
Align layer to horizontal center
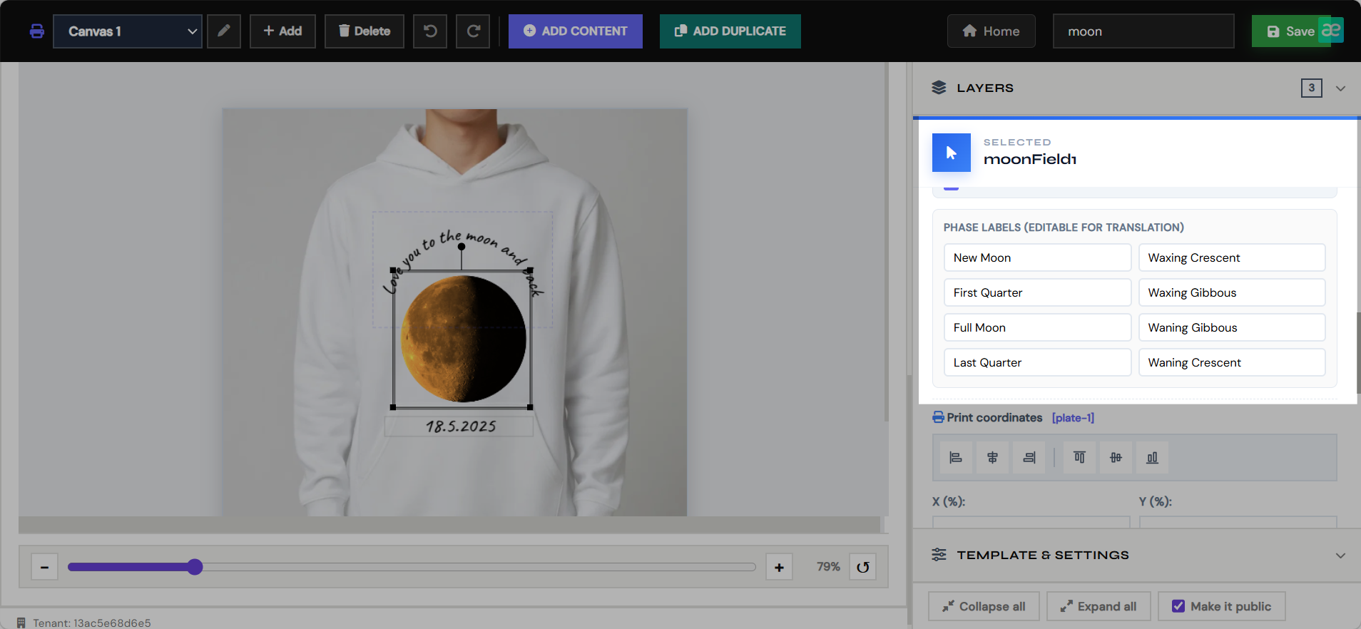tap(992, 458)
